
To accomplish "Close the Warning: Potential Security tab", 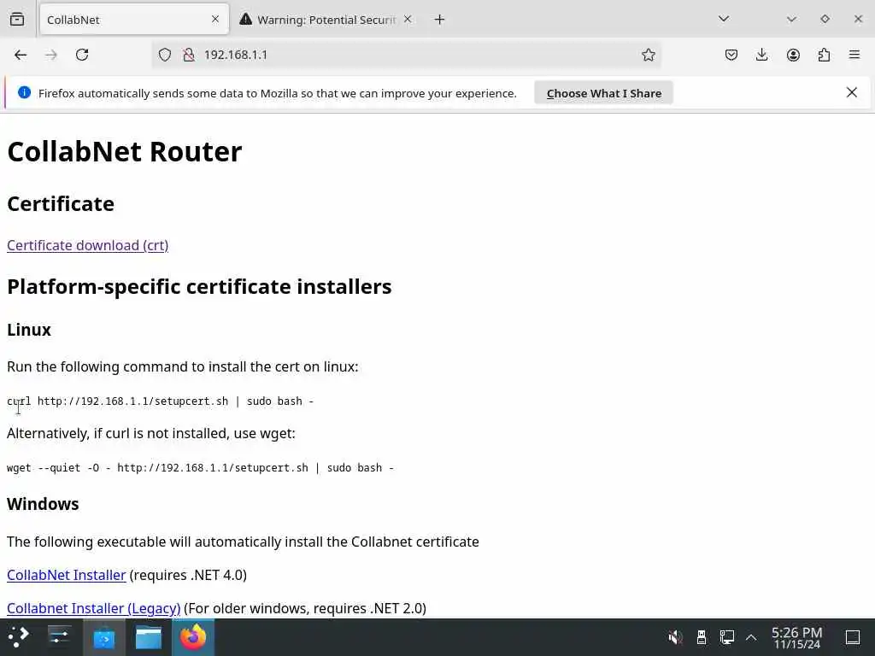I will coord(408,19).
